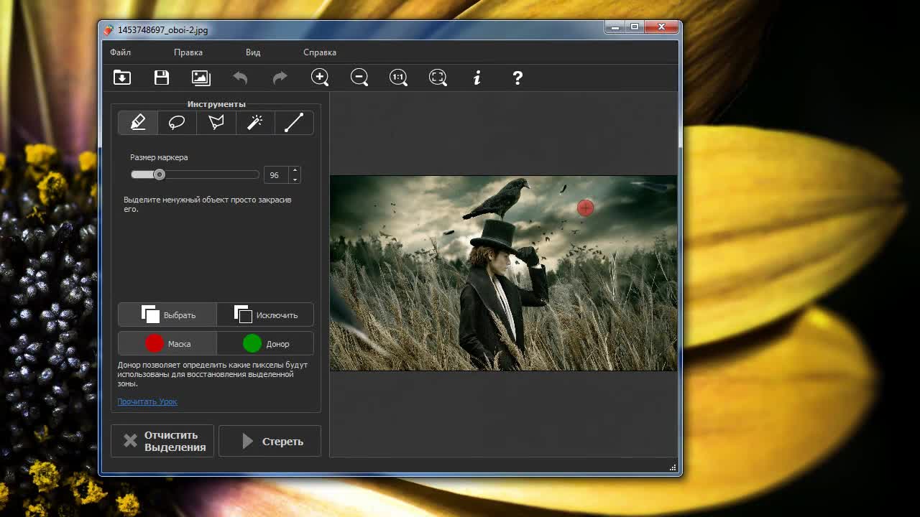Click the Отчистить Выделения button
This screenshot has width=920, height=517.
162,441
